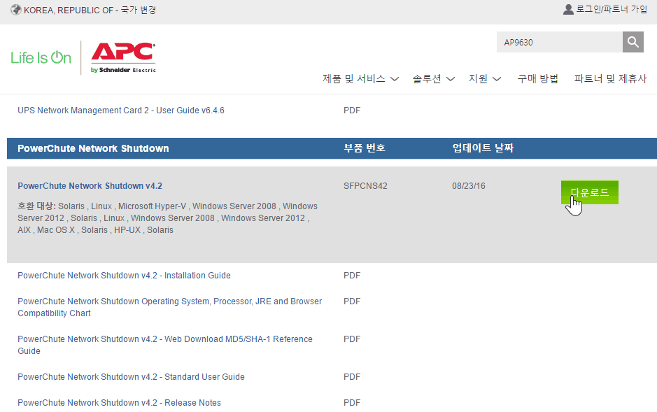
Task: Change country via KOREA, REPUBLIC OF link
Action: coord(90,10)
